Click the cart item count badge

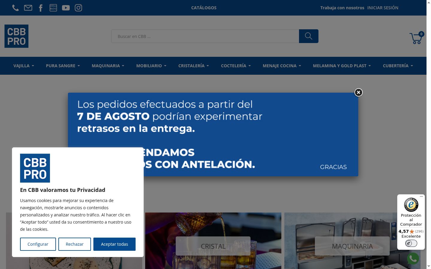[x=421, y=34]
